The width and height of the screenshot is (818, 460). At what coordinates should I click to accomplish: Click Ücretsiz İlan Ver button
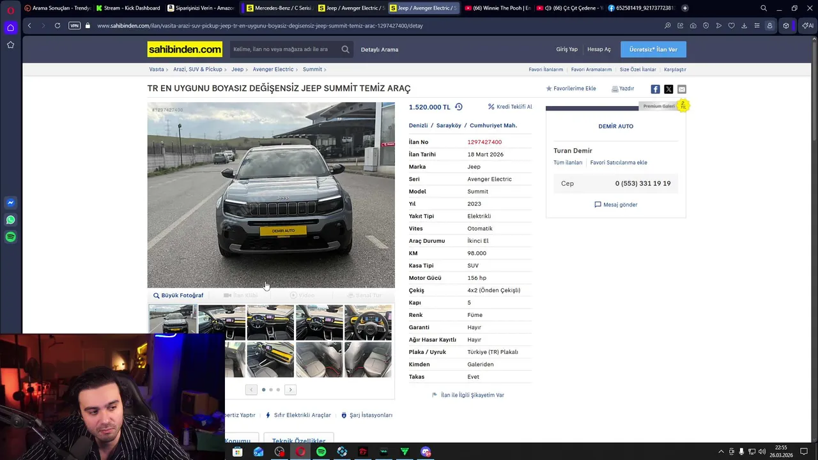click(x=653, y=49)
